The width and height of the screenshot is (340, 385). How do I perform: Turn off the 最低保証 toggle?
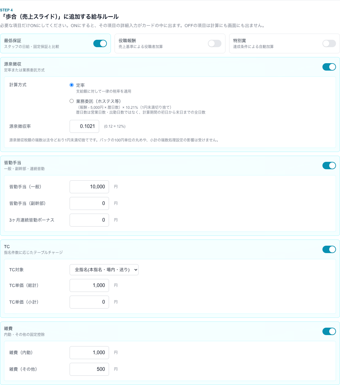[100, 43]
